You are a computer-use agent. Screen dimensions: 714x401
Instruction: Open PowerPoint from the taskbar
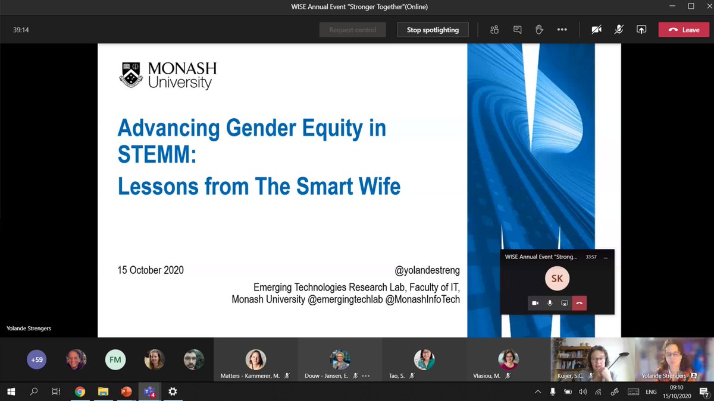[126, 391]
